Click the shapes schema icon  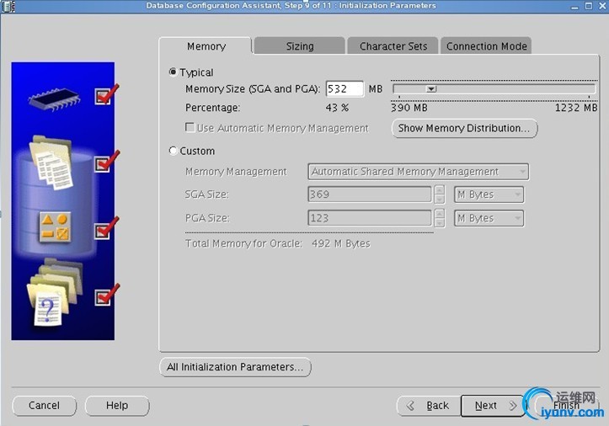(x=55, y=227)
